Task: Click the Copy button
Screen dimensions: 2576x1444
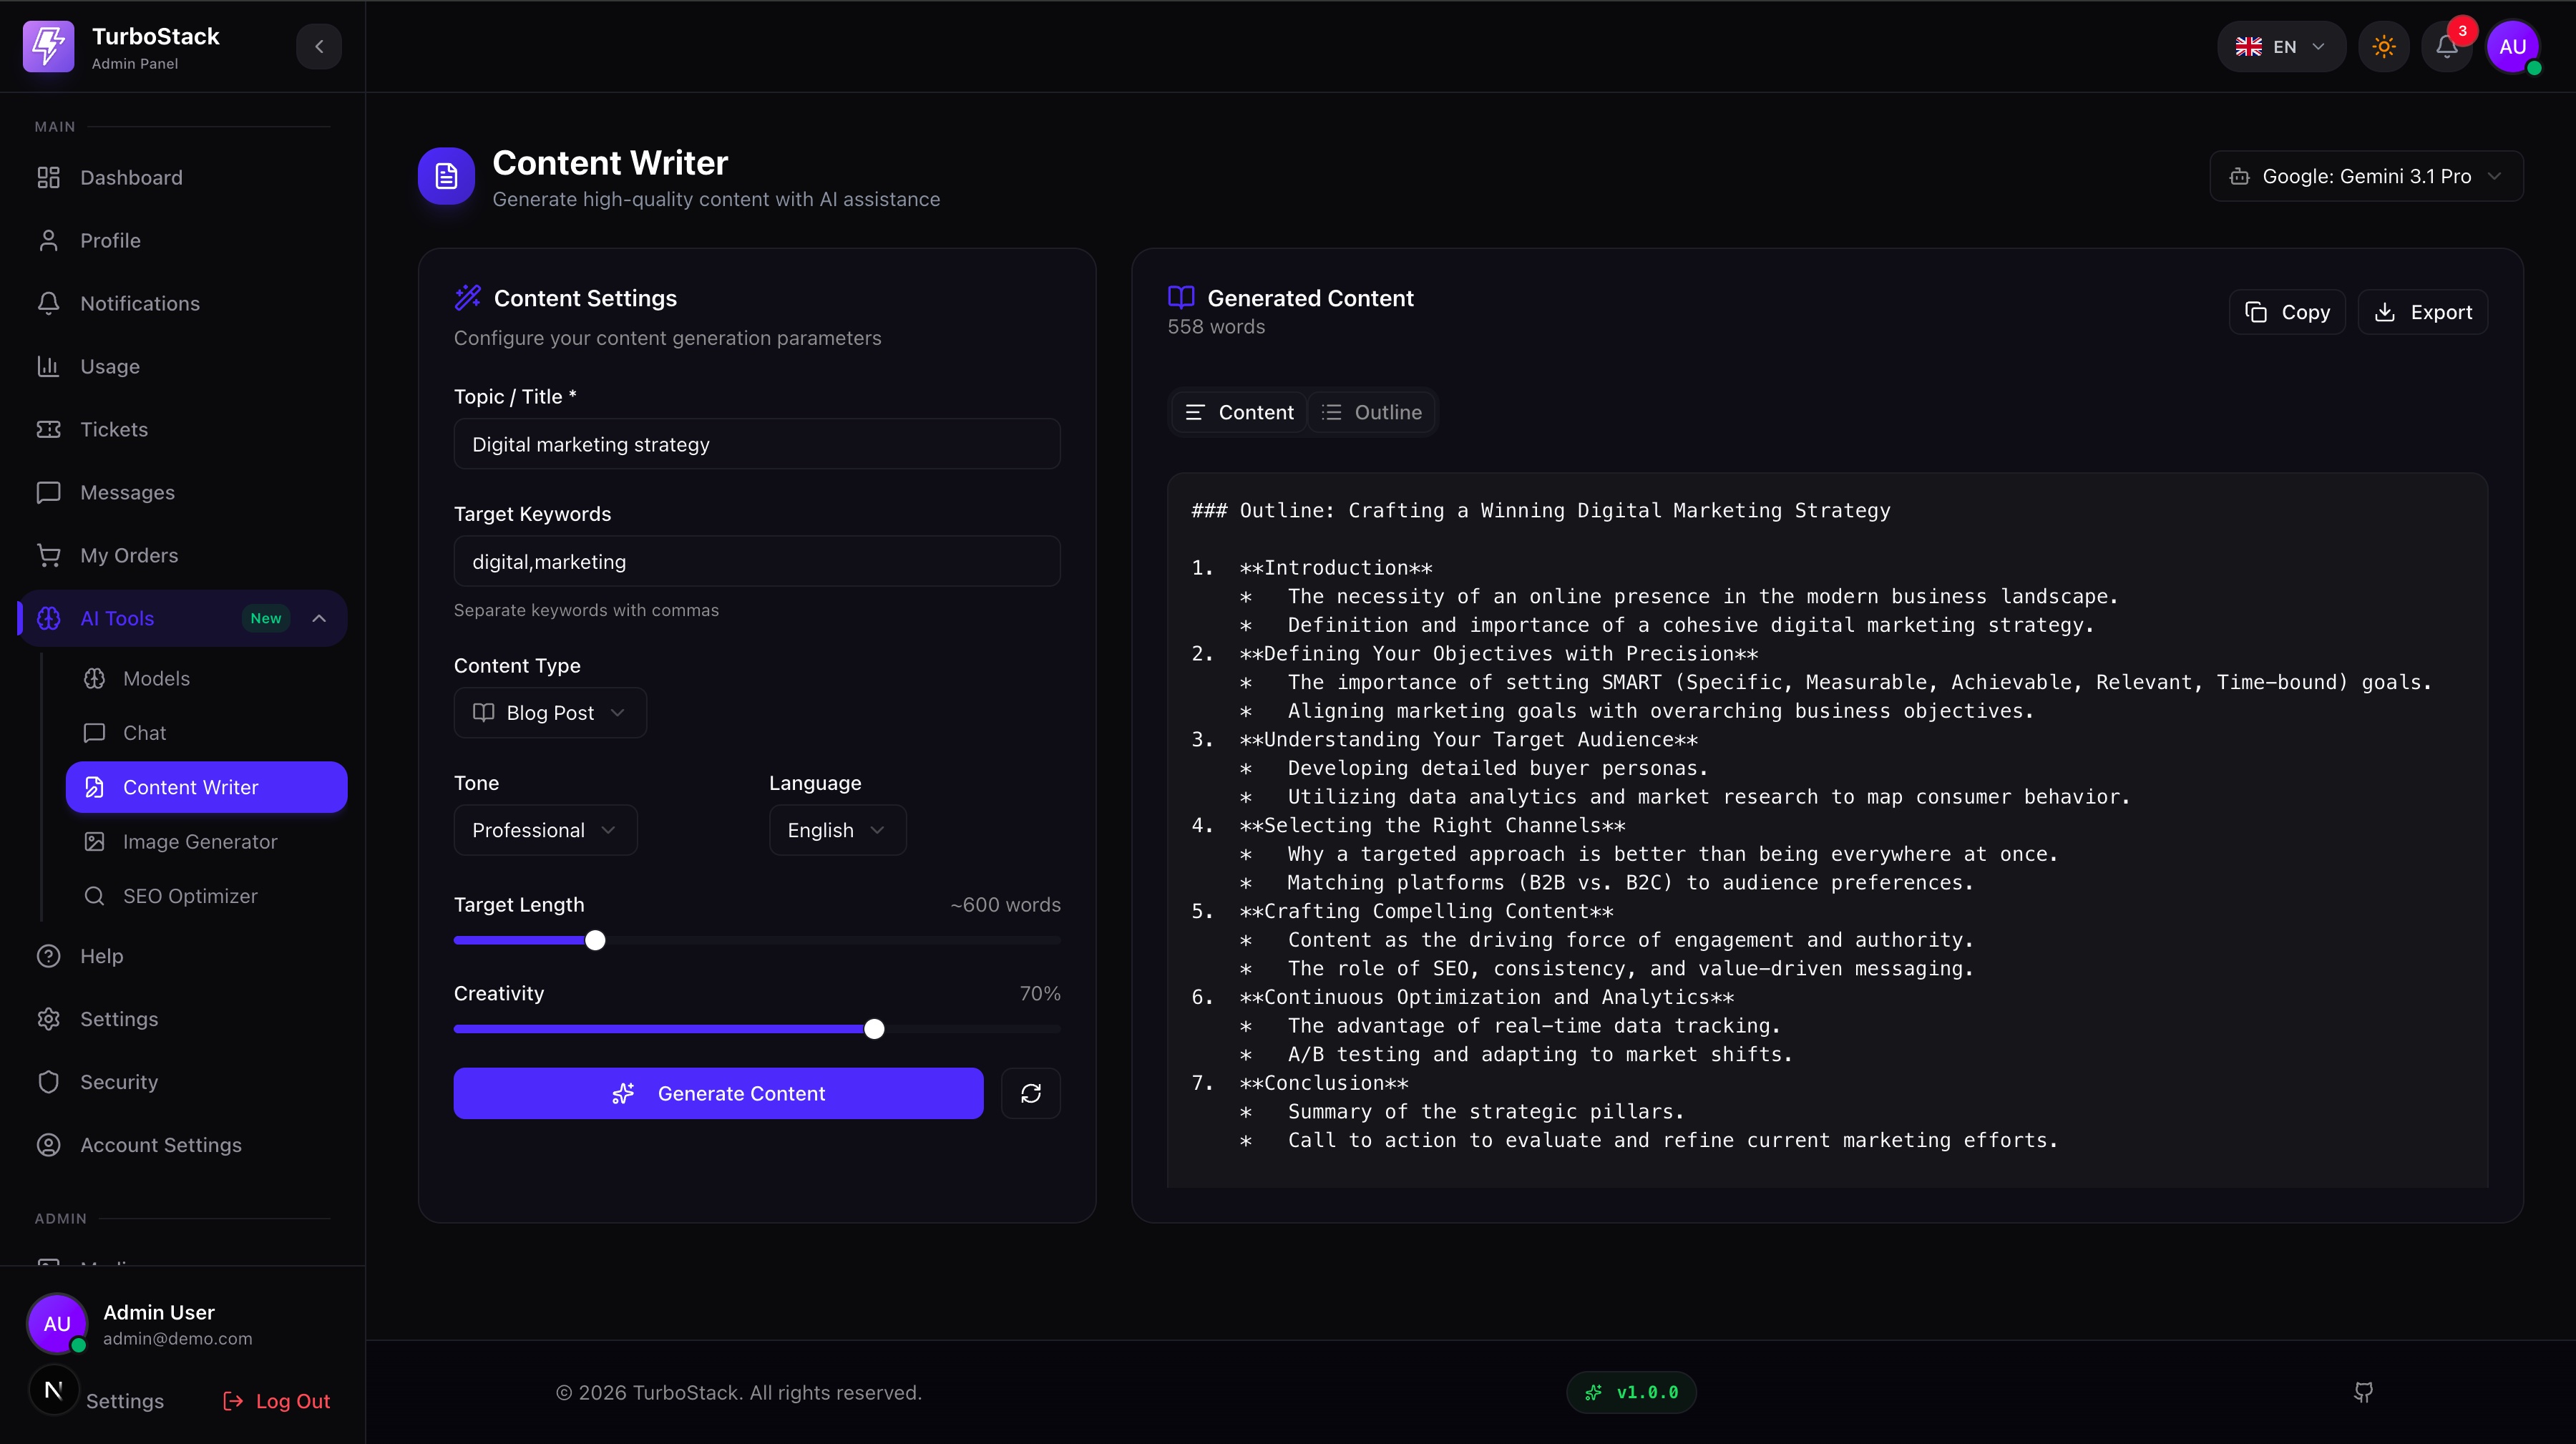Action: coord(2287,312)
